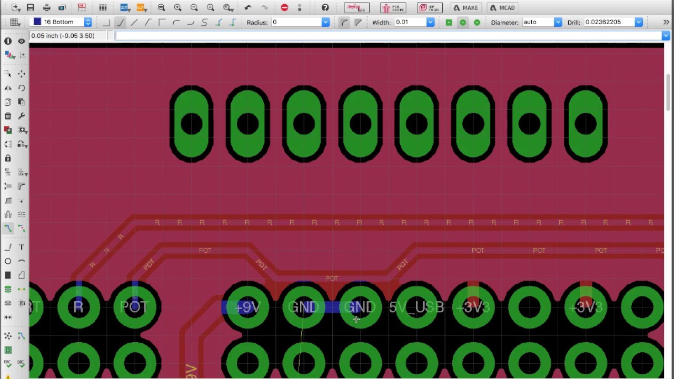Click the 0.05 inch coordinate display
The image size is (674, 379).
63,36
